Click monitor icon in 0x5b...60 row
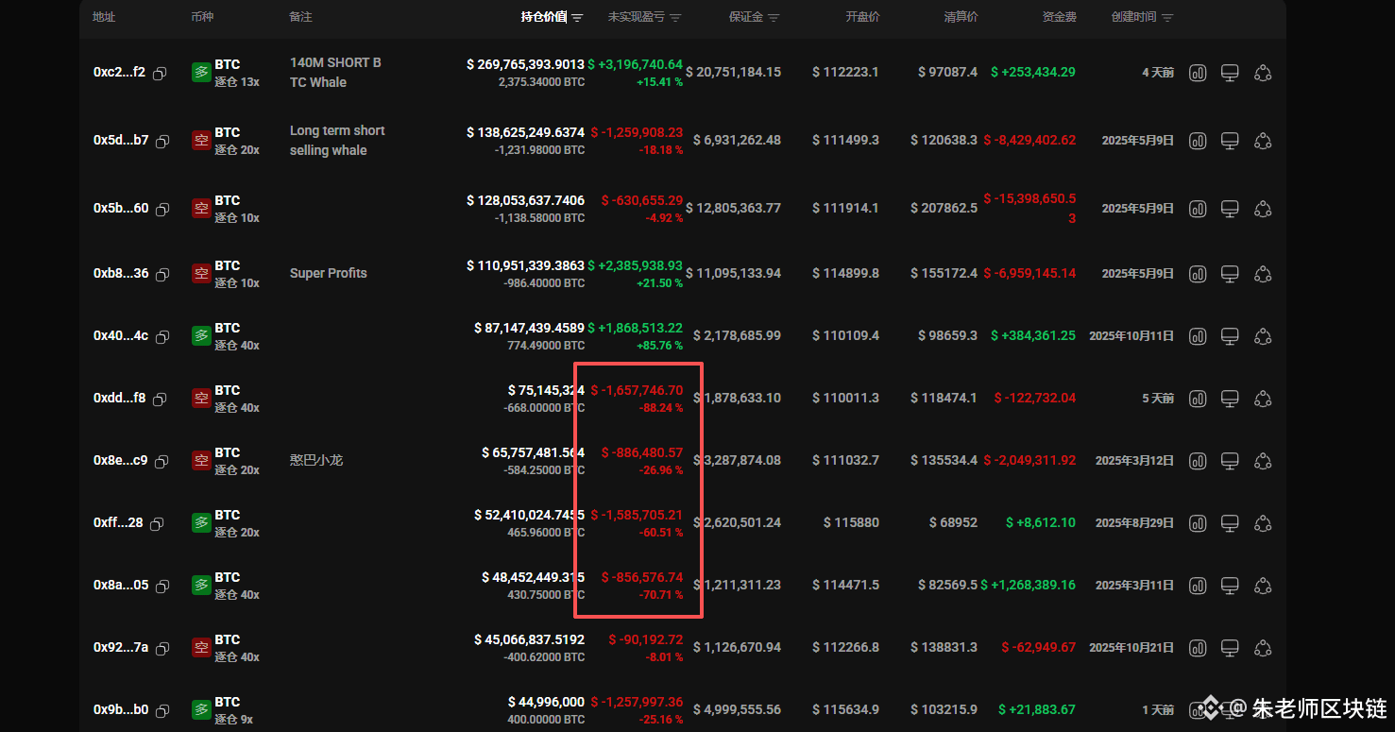 (1230, 209)
